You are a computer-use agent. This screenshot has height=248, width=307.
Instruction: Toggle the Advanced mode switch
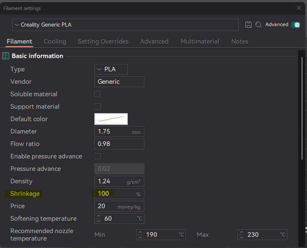point(296,25)
